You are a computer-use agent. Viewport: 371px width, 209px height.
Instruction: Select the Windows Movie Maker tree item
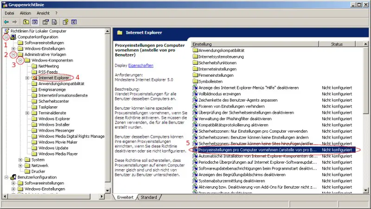[x=58, y=142]
